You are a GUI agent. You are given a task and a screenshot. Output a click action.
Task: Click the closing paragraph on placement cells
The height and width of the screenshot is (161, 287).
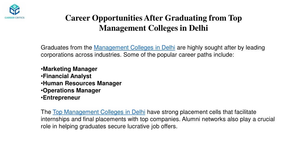(x=158, y=119)
